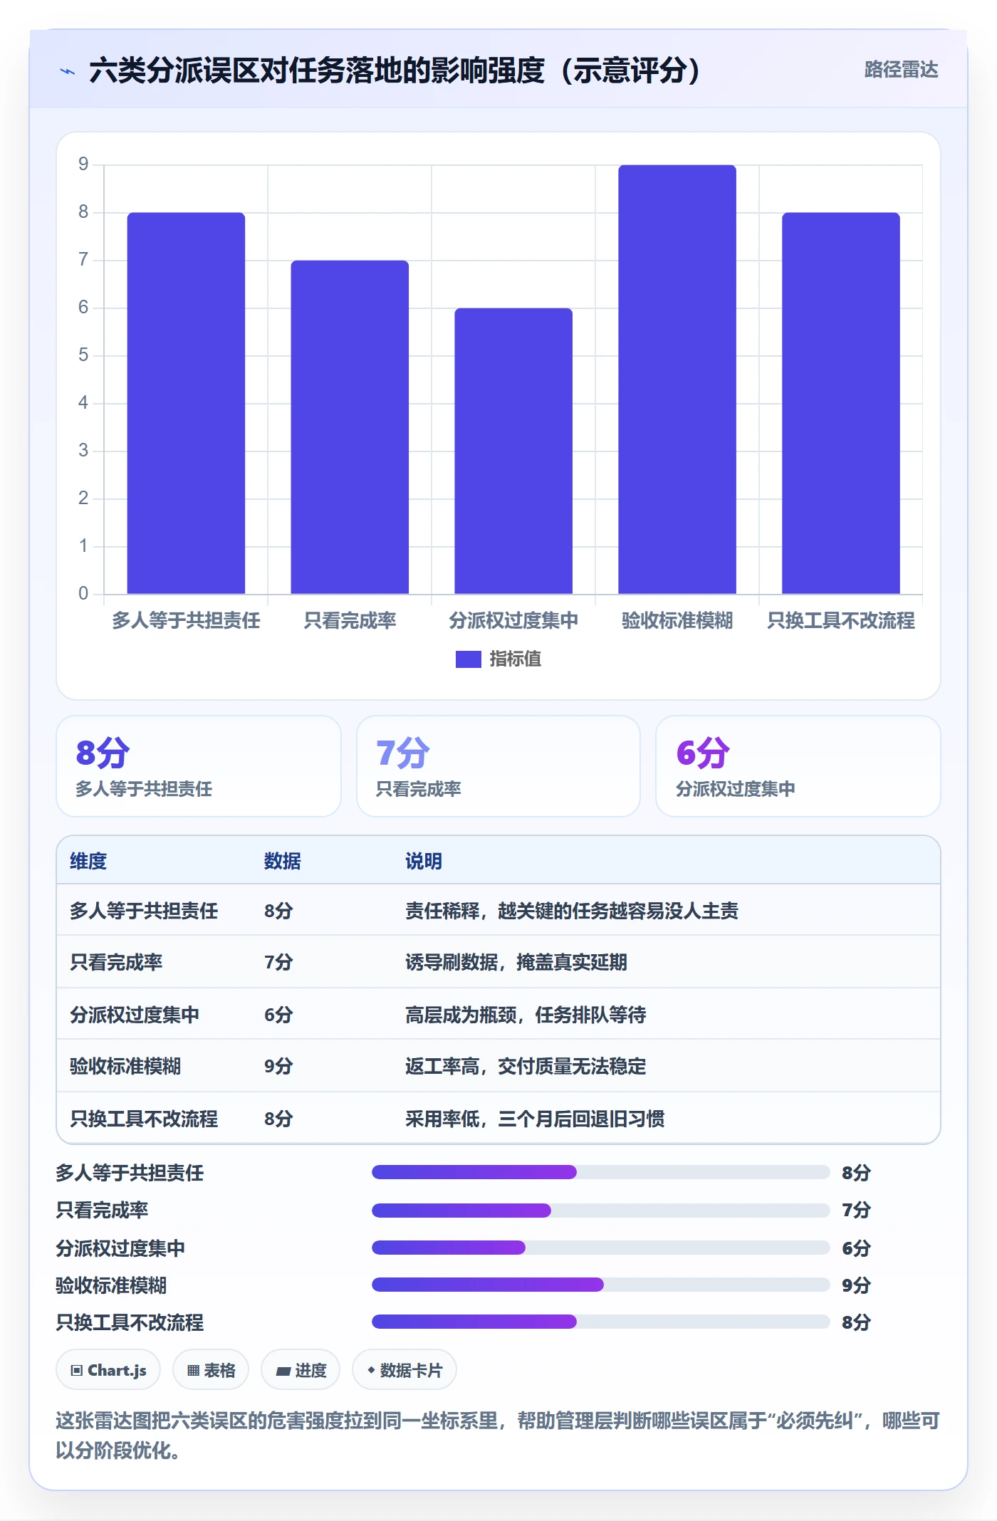The height and width of the screenshot is (1521, 997).
Task: Open the 6分 分派权过度集中 data card
Action: tap(798, 766)
